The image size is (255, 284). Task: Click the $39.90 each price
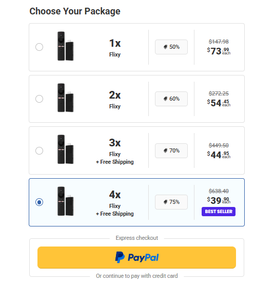pos(219,200)
